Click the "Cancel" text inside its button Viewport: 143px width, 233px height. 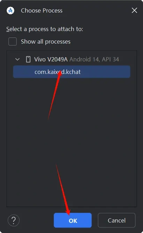117,220
